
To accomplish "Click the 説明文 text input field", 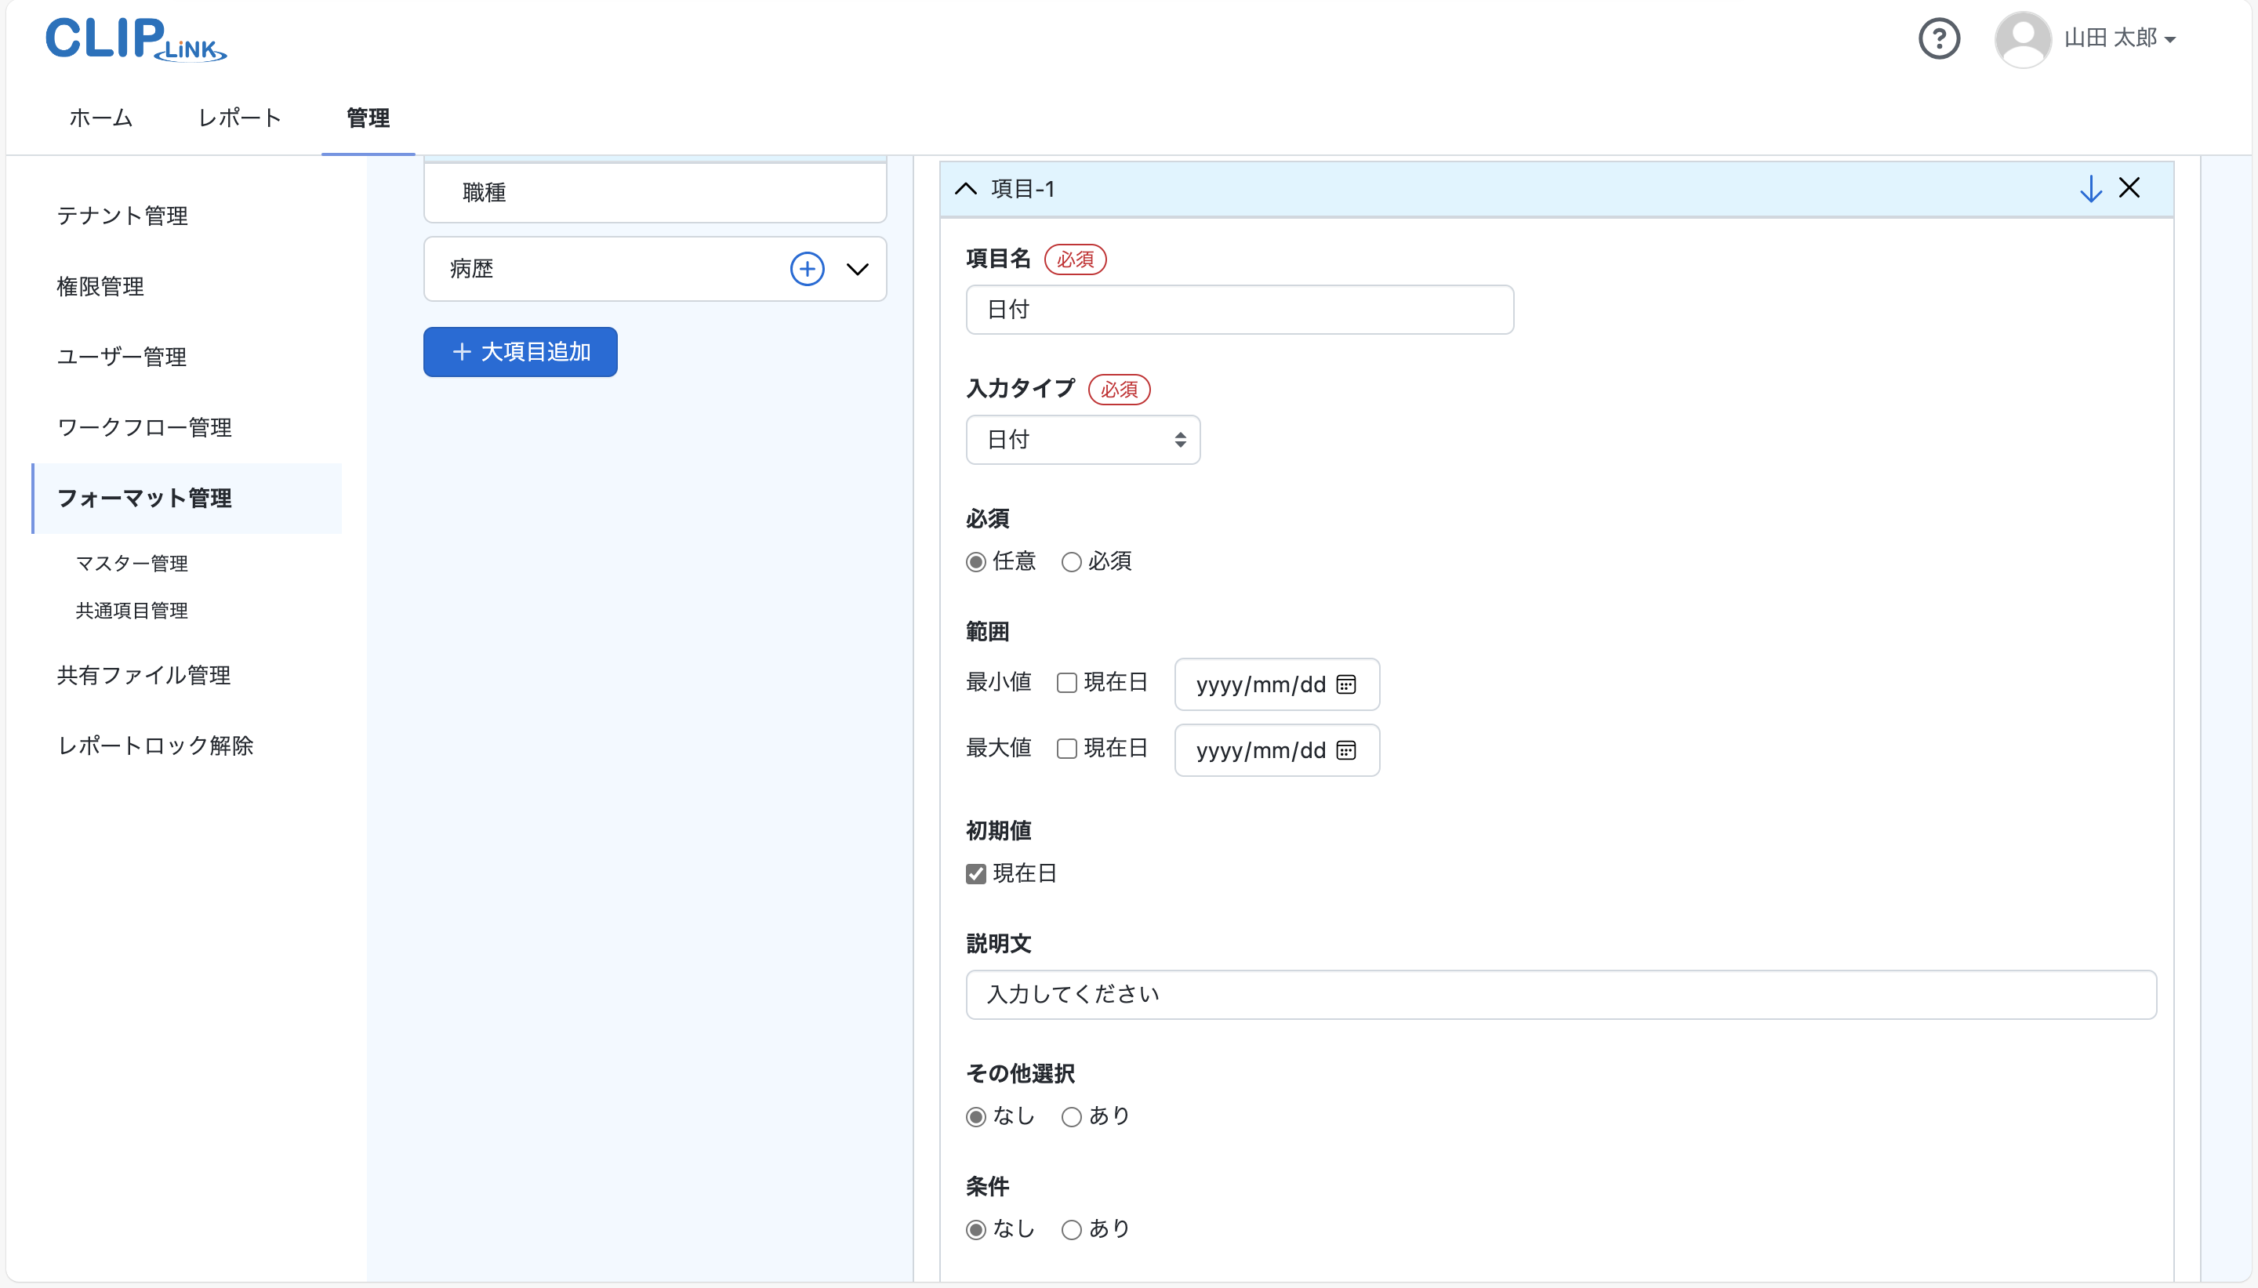I will tap(1560, 994).
